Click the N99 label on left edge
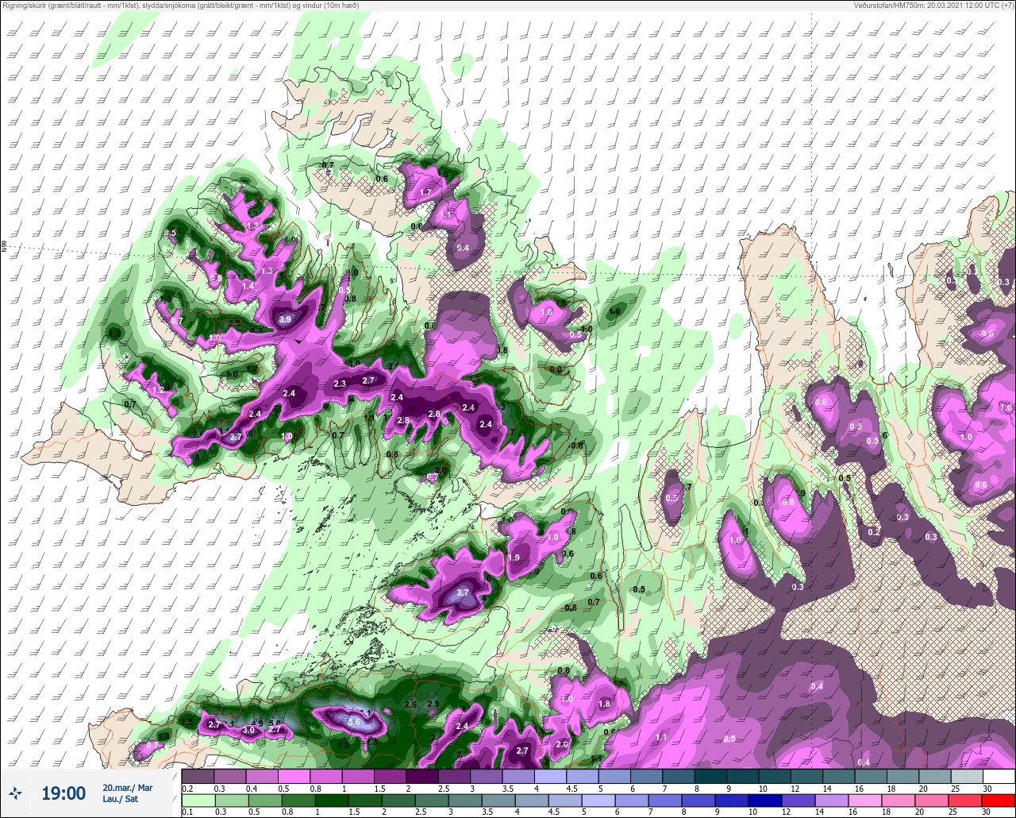The width and height of the screenshot is (1016, 818). tap(5, 247)
